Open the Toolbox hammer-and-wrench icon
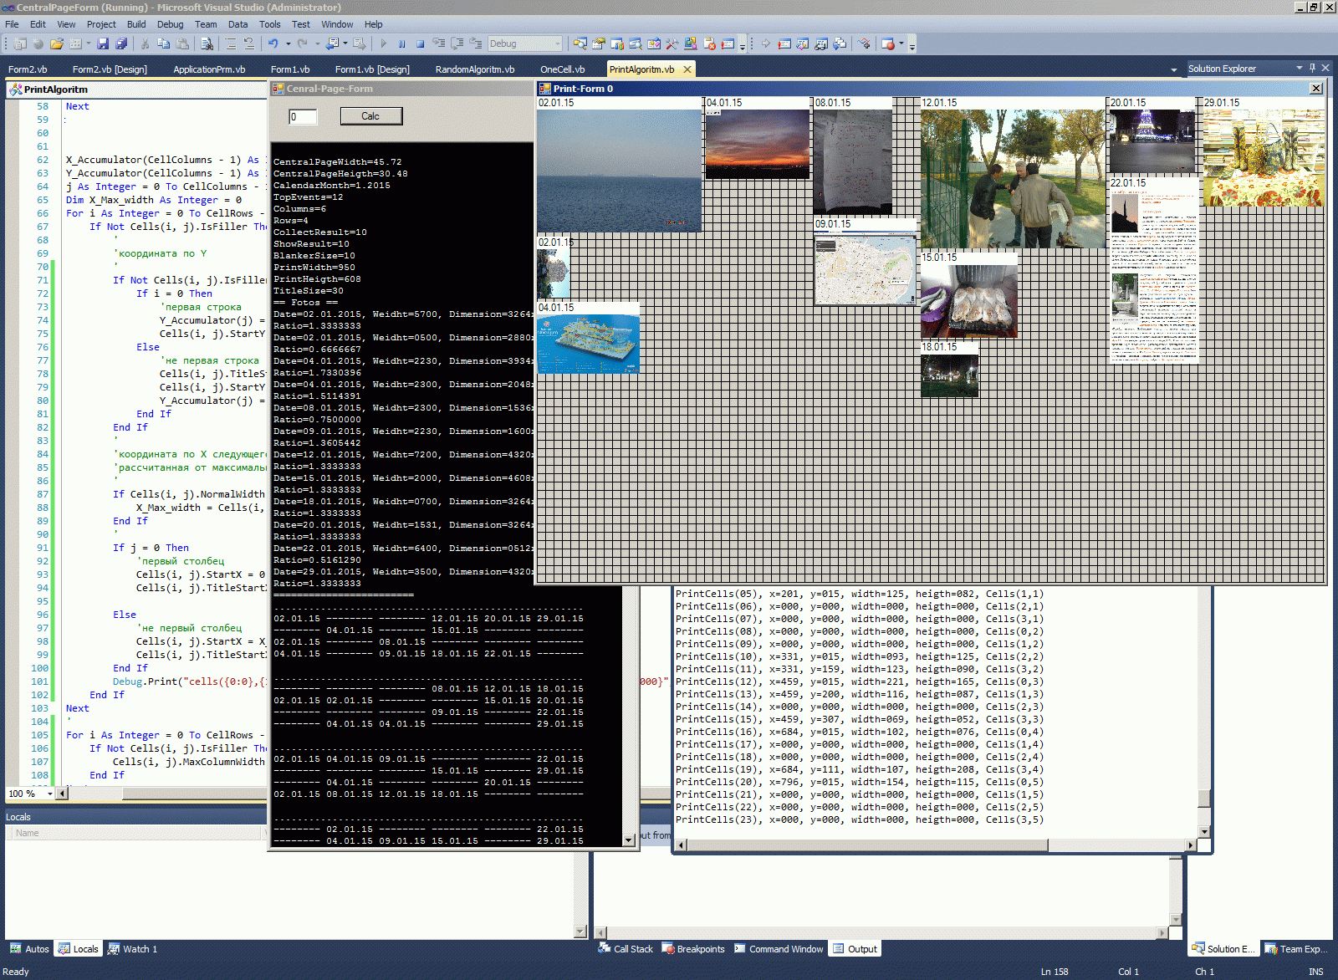 click(672, 43)
